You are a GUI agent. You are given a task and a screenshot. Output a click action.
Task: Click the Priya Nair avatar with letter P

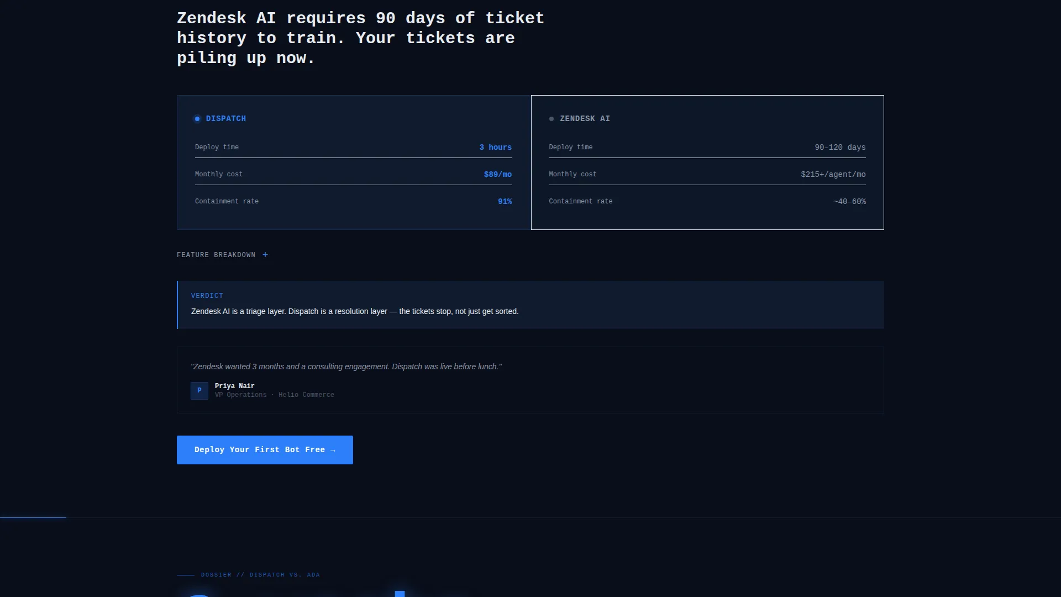pyautogui.click(x=199, y=391)
